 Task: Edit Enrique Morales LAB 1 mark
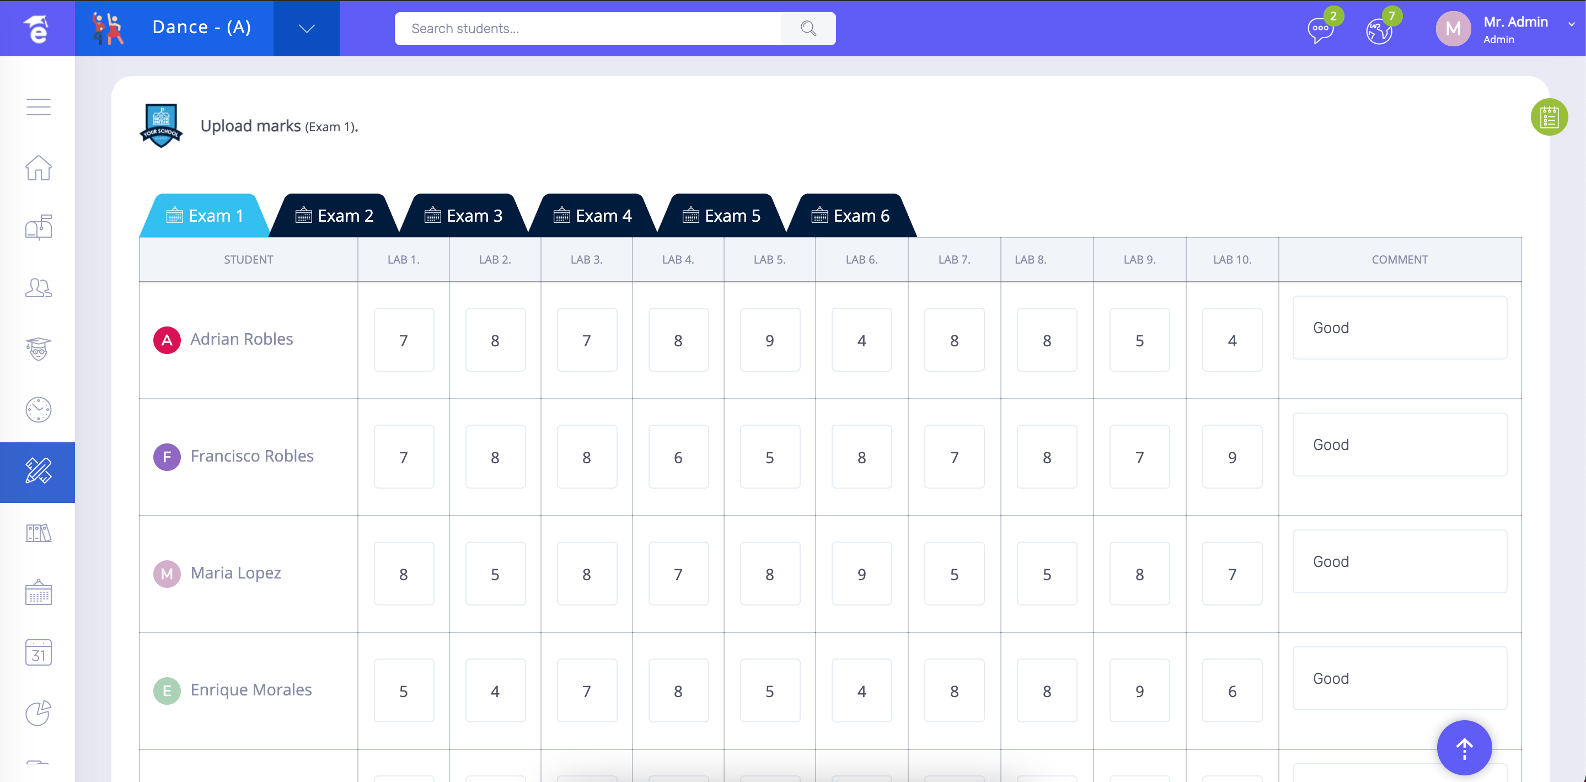click(404, 691)
